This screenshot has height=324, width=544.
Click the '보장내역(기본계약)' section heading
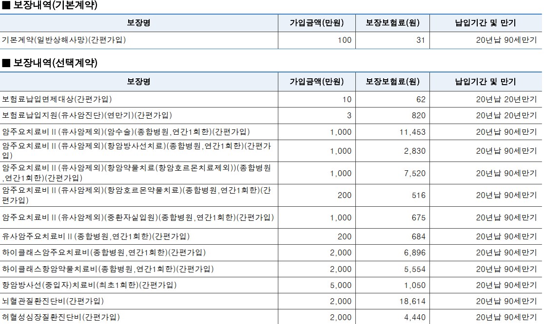[x=55, y=5]
